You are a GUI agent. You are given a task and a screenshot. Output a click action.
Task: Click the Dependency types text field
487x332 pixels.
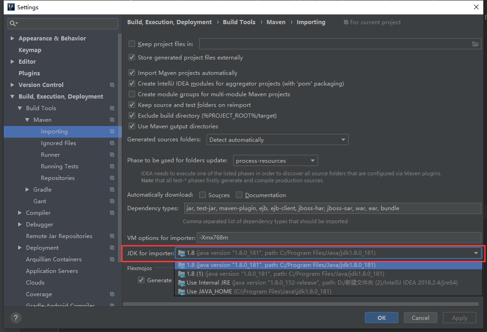(x=333, y=208)
